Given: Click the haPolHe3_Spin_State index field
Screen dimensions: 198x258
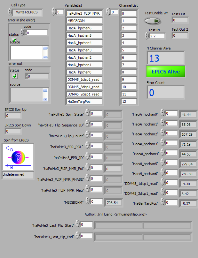Looking at the screenshot, I should tap(96, 113).
